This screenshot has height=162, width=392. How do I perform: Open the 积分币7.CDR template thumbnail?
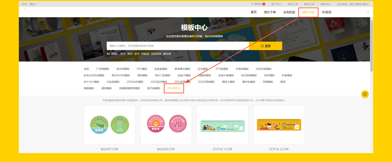109,125
